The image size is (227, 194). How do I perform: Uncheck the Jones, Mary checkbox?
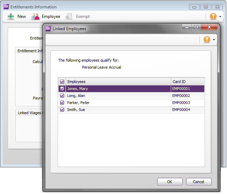(62, 89)
